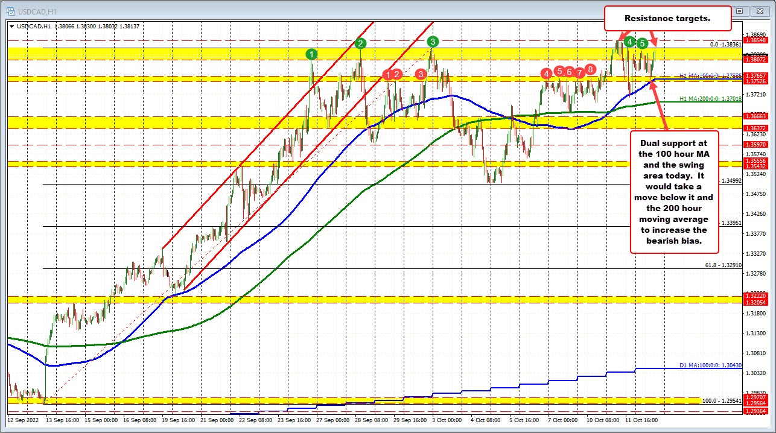Select the green circle marker numbered 5
This screenshot has width=776, height=433.
[643, 43]
